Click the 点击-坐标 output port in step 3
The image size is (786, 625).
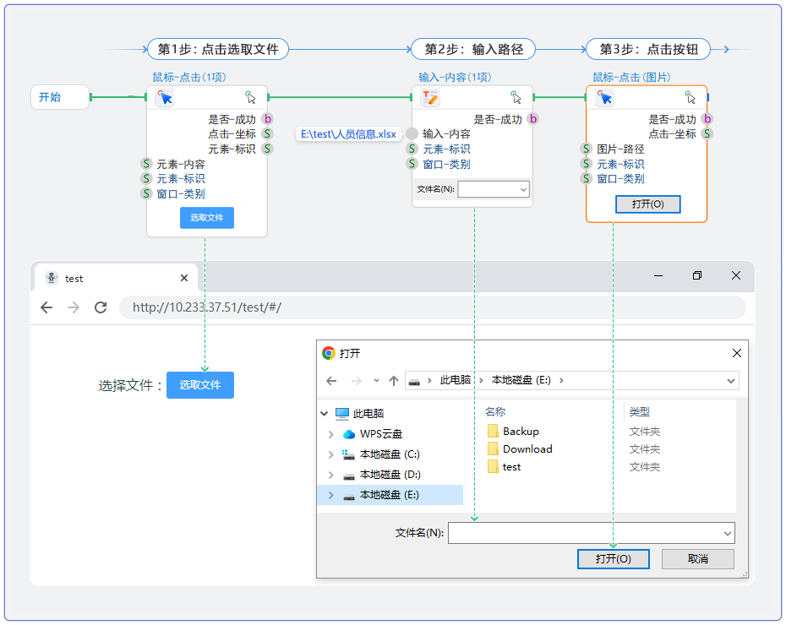click(707, 133)
